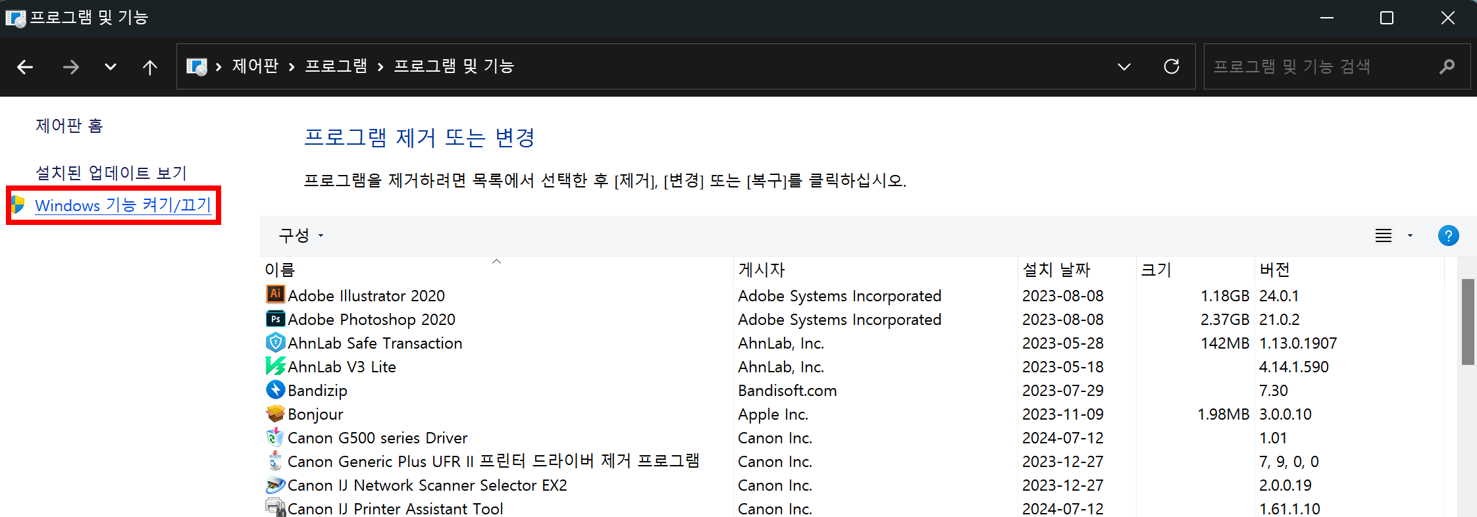Sort by 게시자 column header

tap(875, 270)
